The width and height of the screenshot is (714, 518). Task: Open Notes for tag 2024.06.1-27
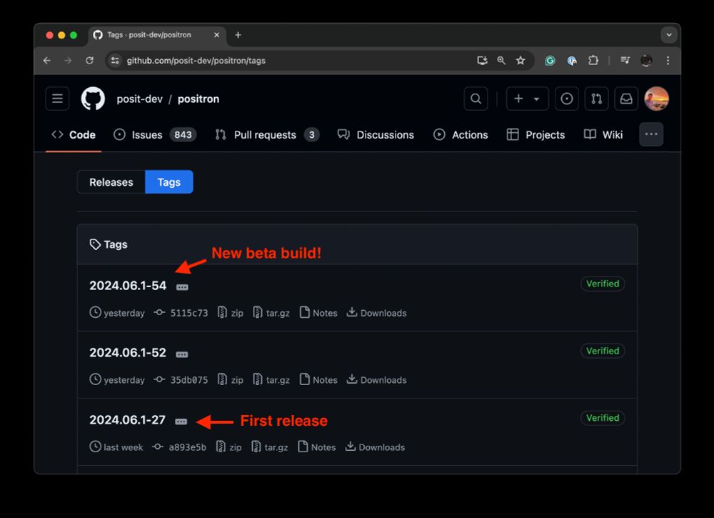pyautogui.click(x=317, y=447)
